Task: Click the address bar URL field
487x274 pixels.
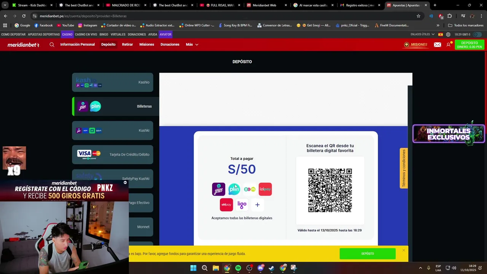Action: click(224, 16)
